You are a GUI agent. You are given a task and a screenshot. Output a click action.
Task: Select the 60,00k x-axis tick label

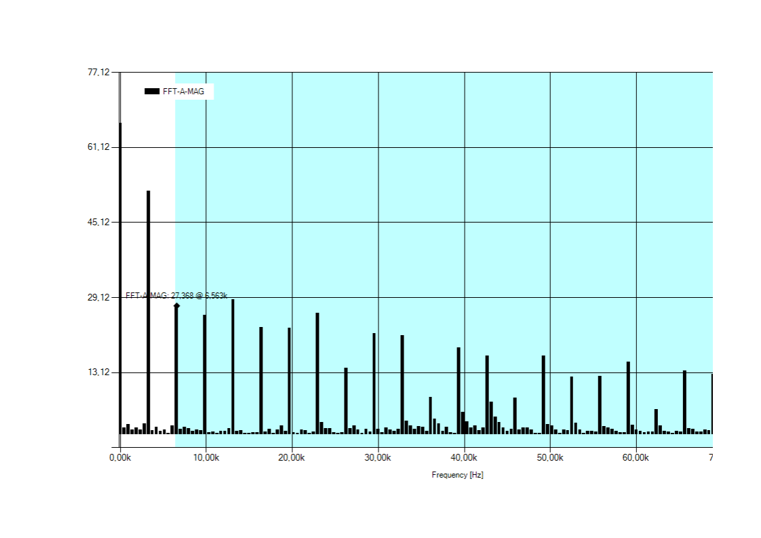coord(636,458)
